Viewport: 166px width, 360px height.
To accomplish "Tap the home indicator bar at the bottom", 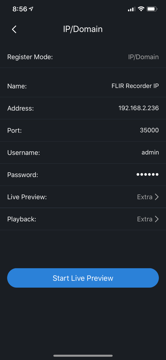I will point(83,356).
